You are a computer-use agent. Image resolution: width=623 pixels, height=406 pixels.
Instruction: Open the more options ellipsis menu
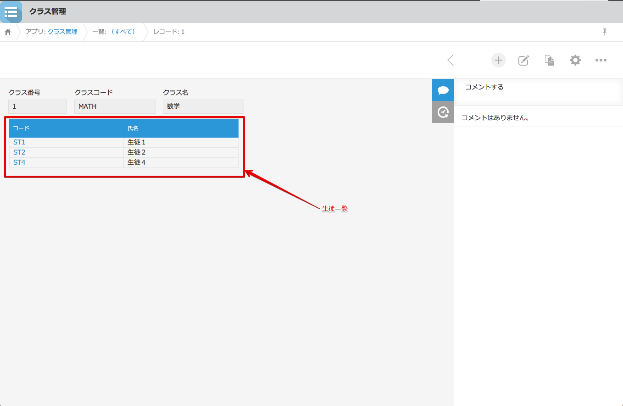(601, 60)
